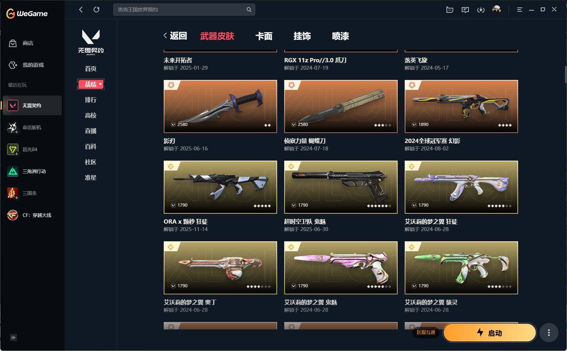Click the refresh icon in top bar
The image size is (567, 351).
[x=96, y=10]
